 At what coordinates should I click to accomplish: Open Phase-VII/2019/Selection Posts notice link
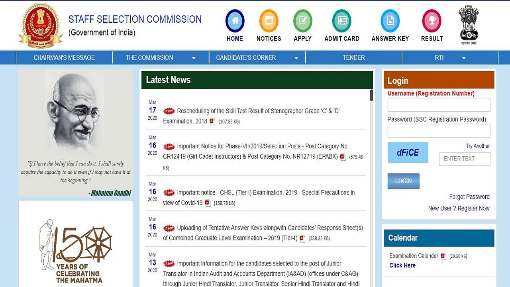point(256,151)
